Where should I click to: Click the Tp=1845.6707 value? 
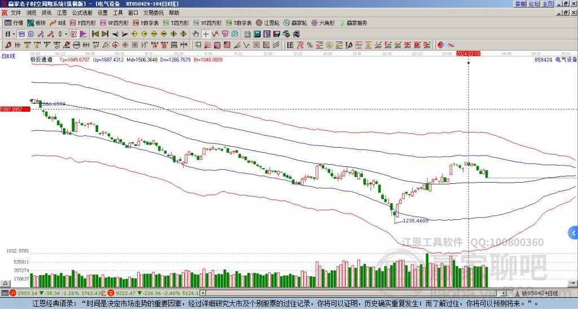[75, 59]
